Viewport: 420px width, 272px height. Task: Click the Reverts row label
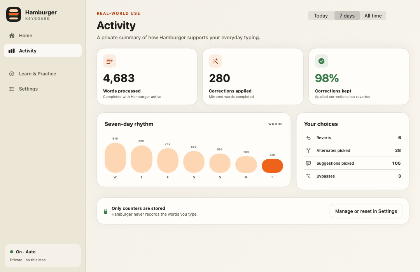click(x=324, y=138)
